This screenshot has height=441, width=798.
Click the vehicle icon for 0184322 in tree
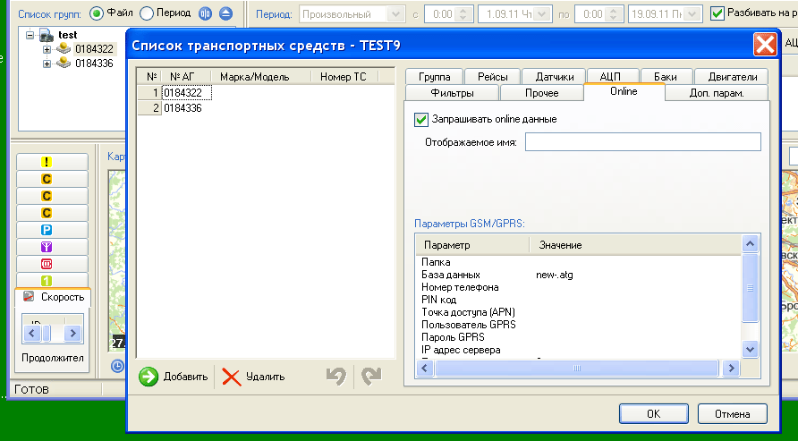[x=64, y=49]
